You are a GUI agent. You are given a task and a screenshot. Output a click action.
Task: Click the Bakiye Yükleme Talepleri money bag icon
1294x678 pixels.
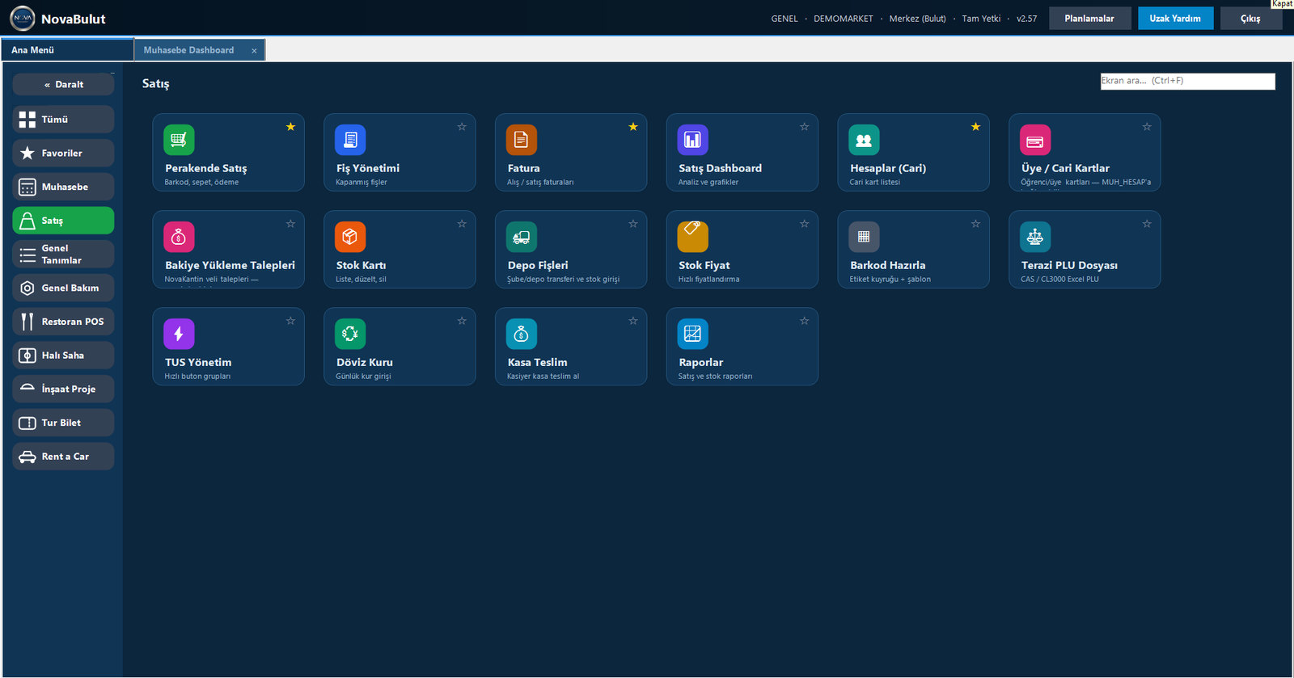(179, 237)
